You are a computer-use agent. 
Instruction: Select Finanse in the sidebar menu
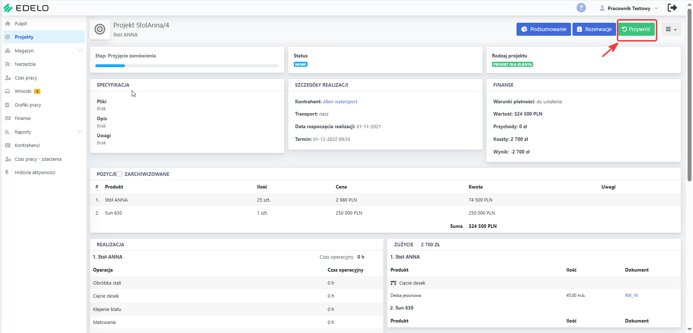pos(22,118)
